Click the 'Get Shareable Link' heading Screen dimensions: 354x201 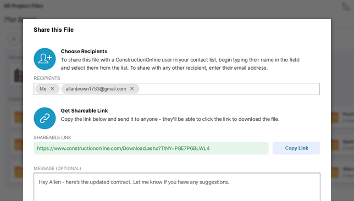tap(84, 110)
